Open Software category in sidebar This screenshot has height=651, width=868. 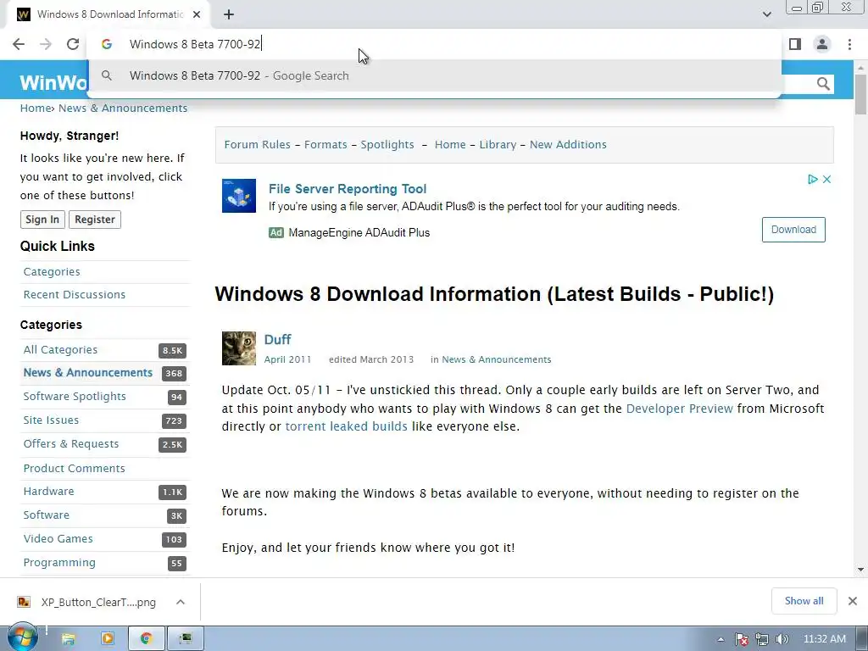click(46, 515)
